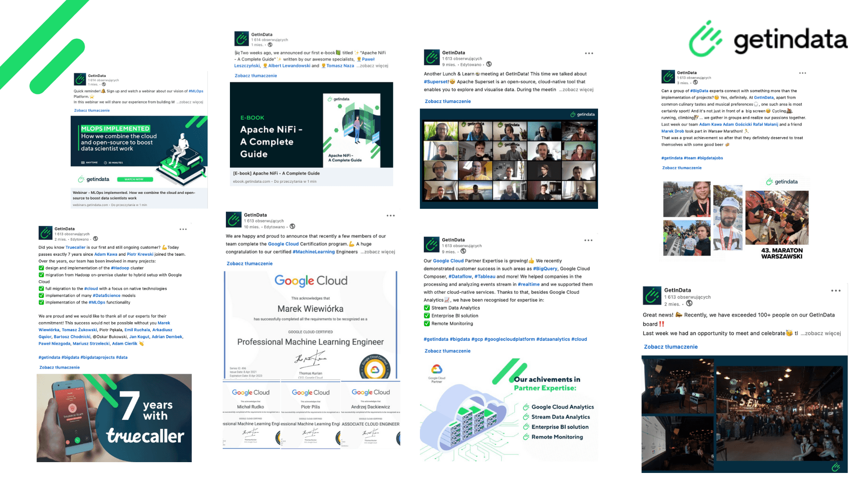Open the #Dataflow hashtag link
The image size is (864, 486).
(460, 277)
